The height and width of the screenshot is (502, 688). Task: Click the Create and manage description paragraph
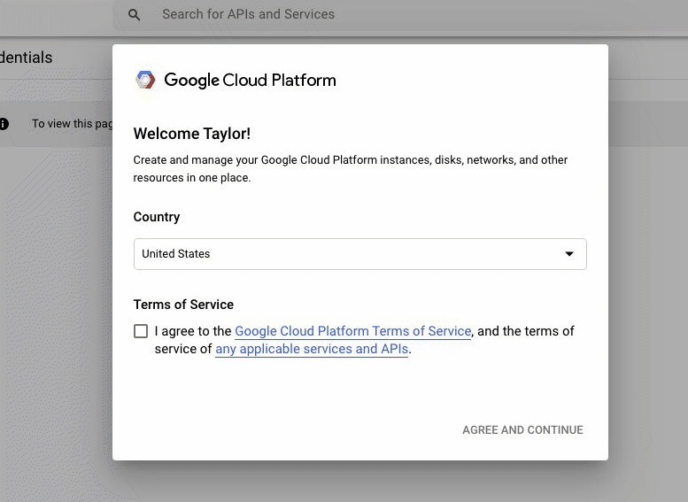click(350, 168)
